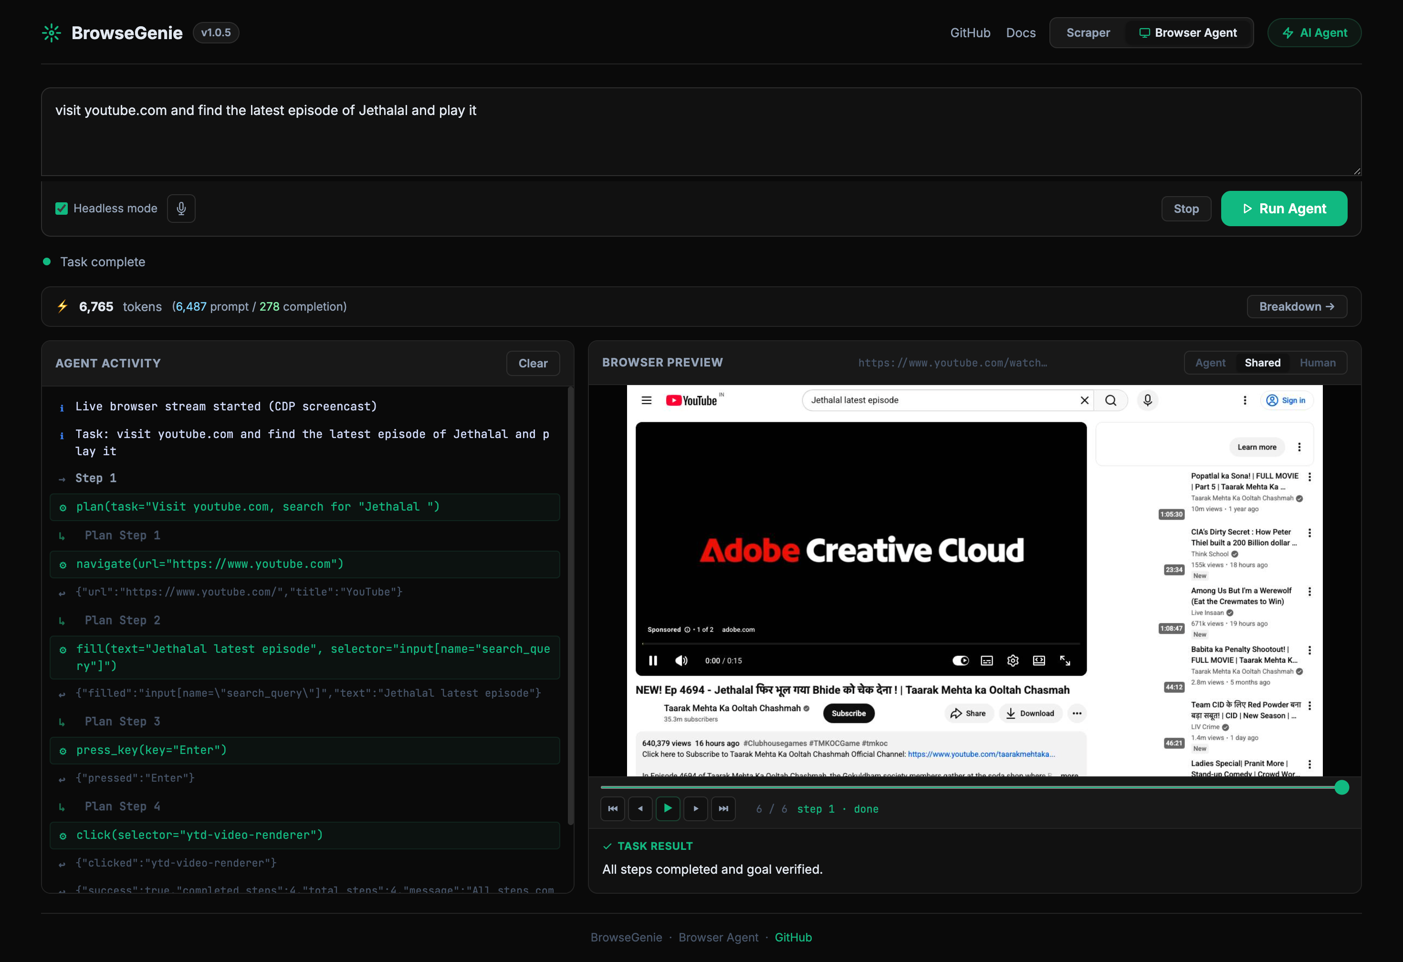Open options for Team CID video
The width and height of the screenshot is (1403, 962).
[1309, 705]
